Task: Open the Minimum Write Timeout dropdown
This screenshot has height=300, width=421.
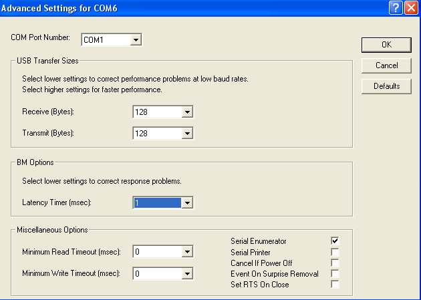Action: point(187,274)
